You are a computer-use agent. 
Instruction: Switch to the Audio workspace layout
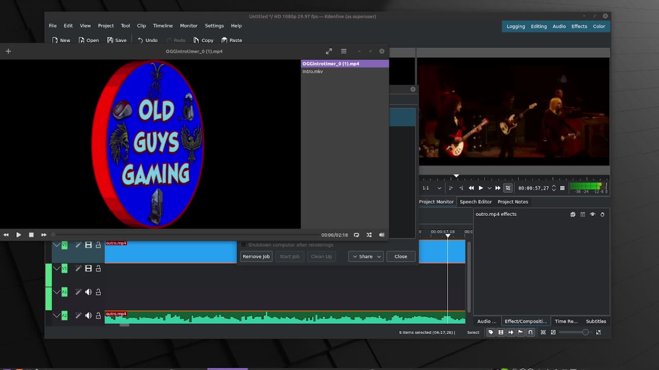point(559,26)
